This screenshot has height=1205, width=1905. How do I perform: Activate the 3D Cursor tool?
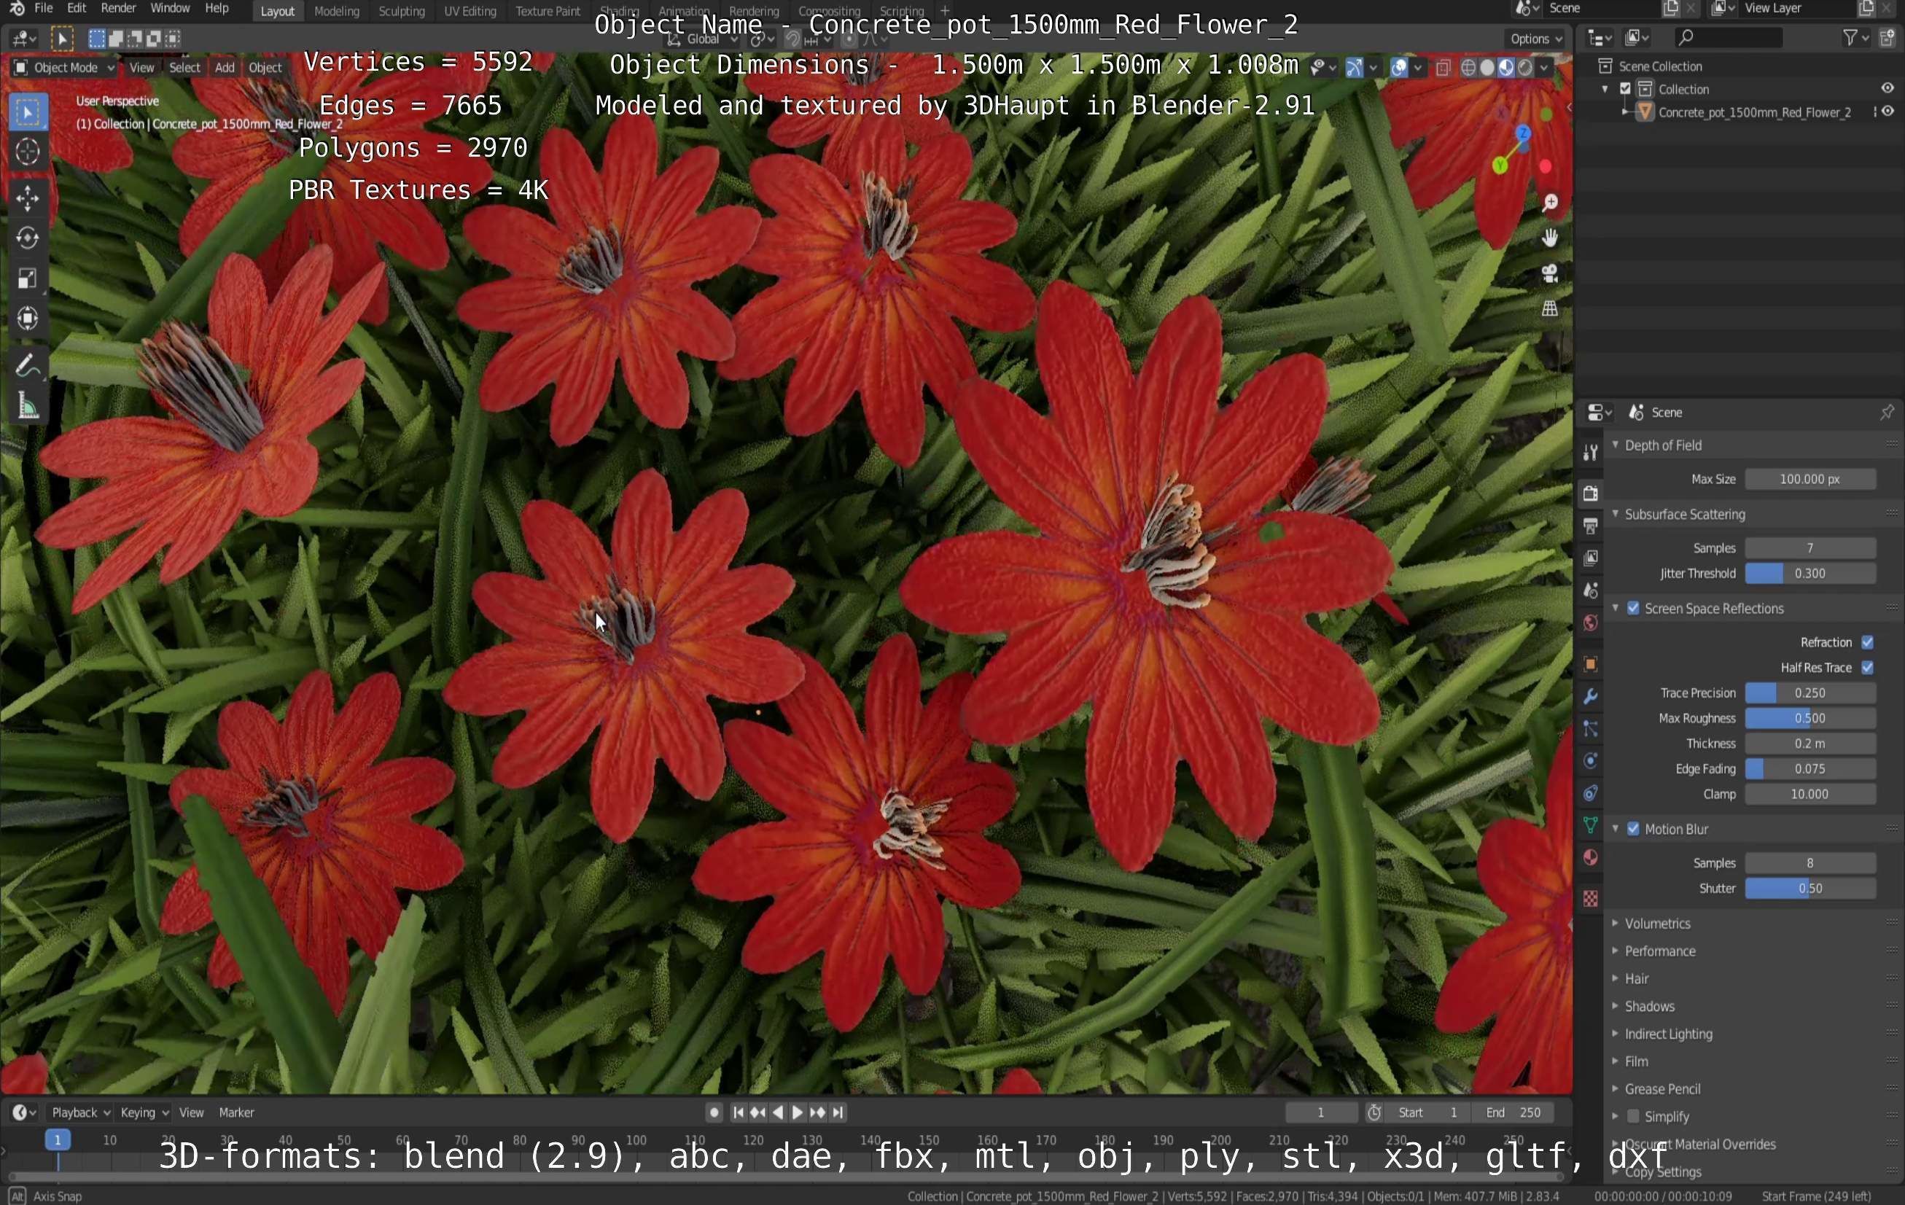[28, 151]
